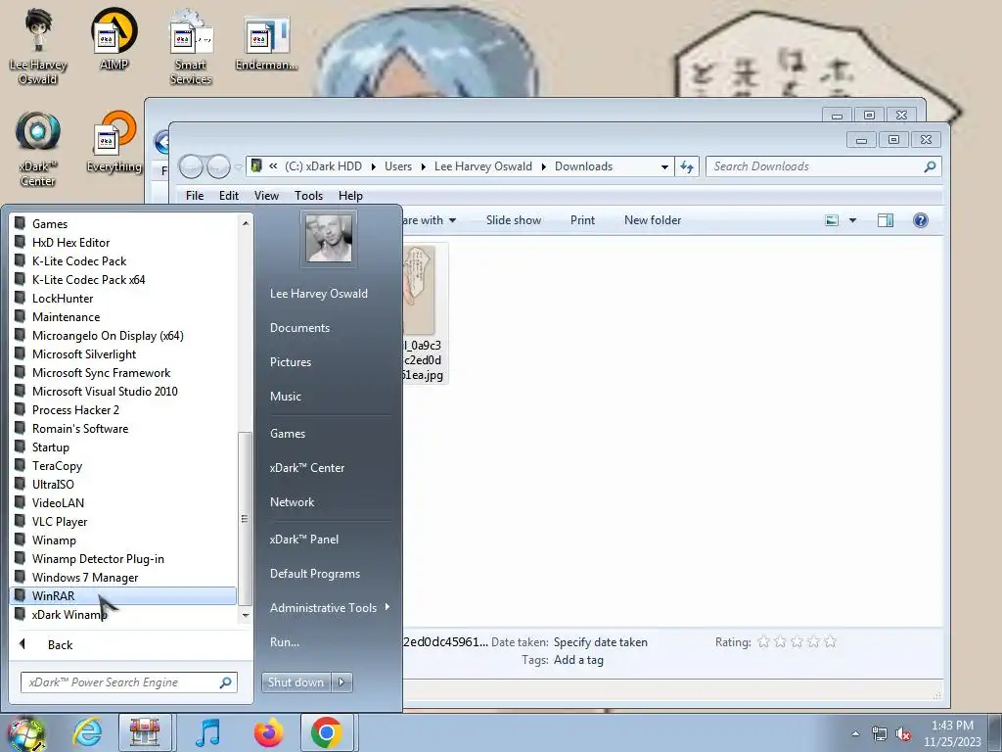This screenshot has height=752, width=1002.
Task: Click the network tray icon
Action: coord(880,733)
